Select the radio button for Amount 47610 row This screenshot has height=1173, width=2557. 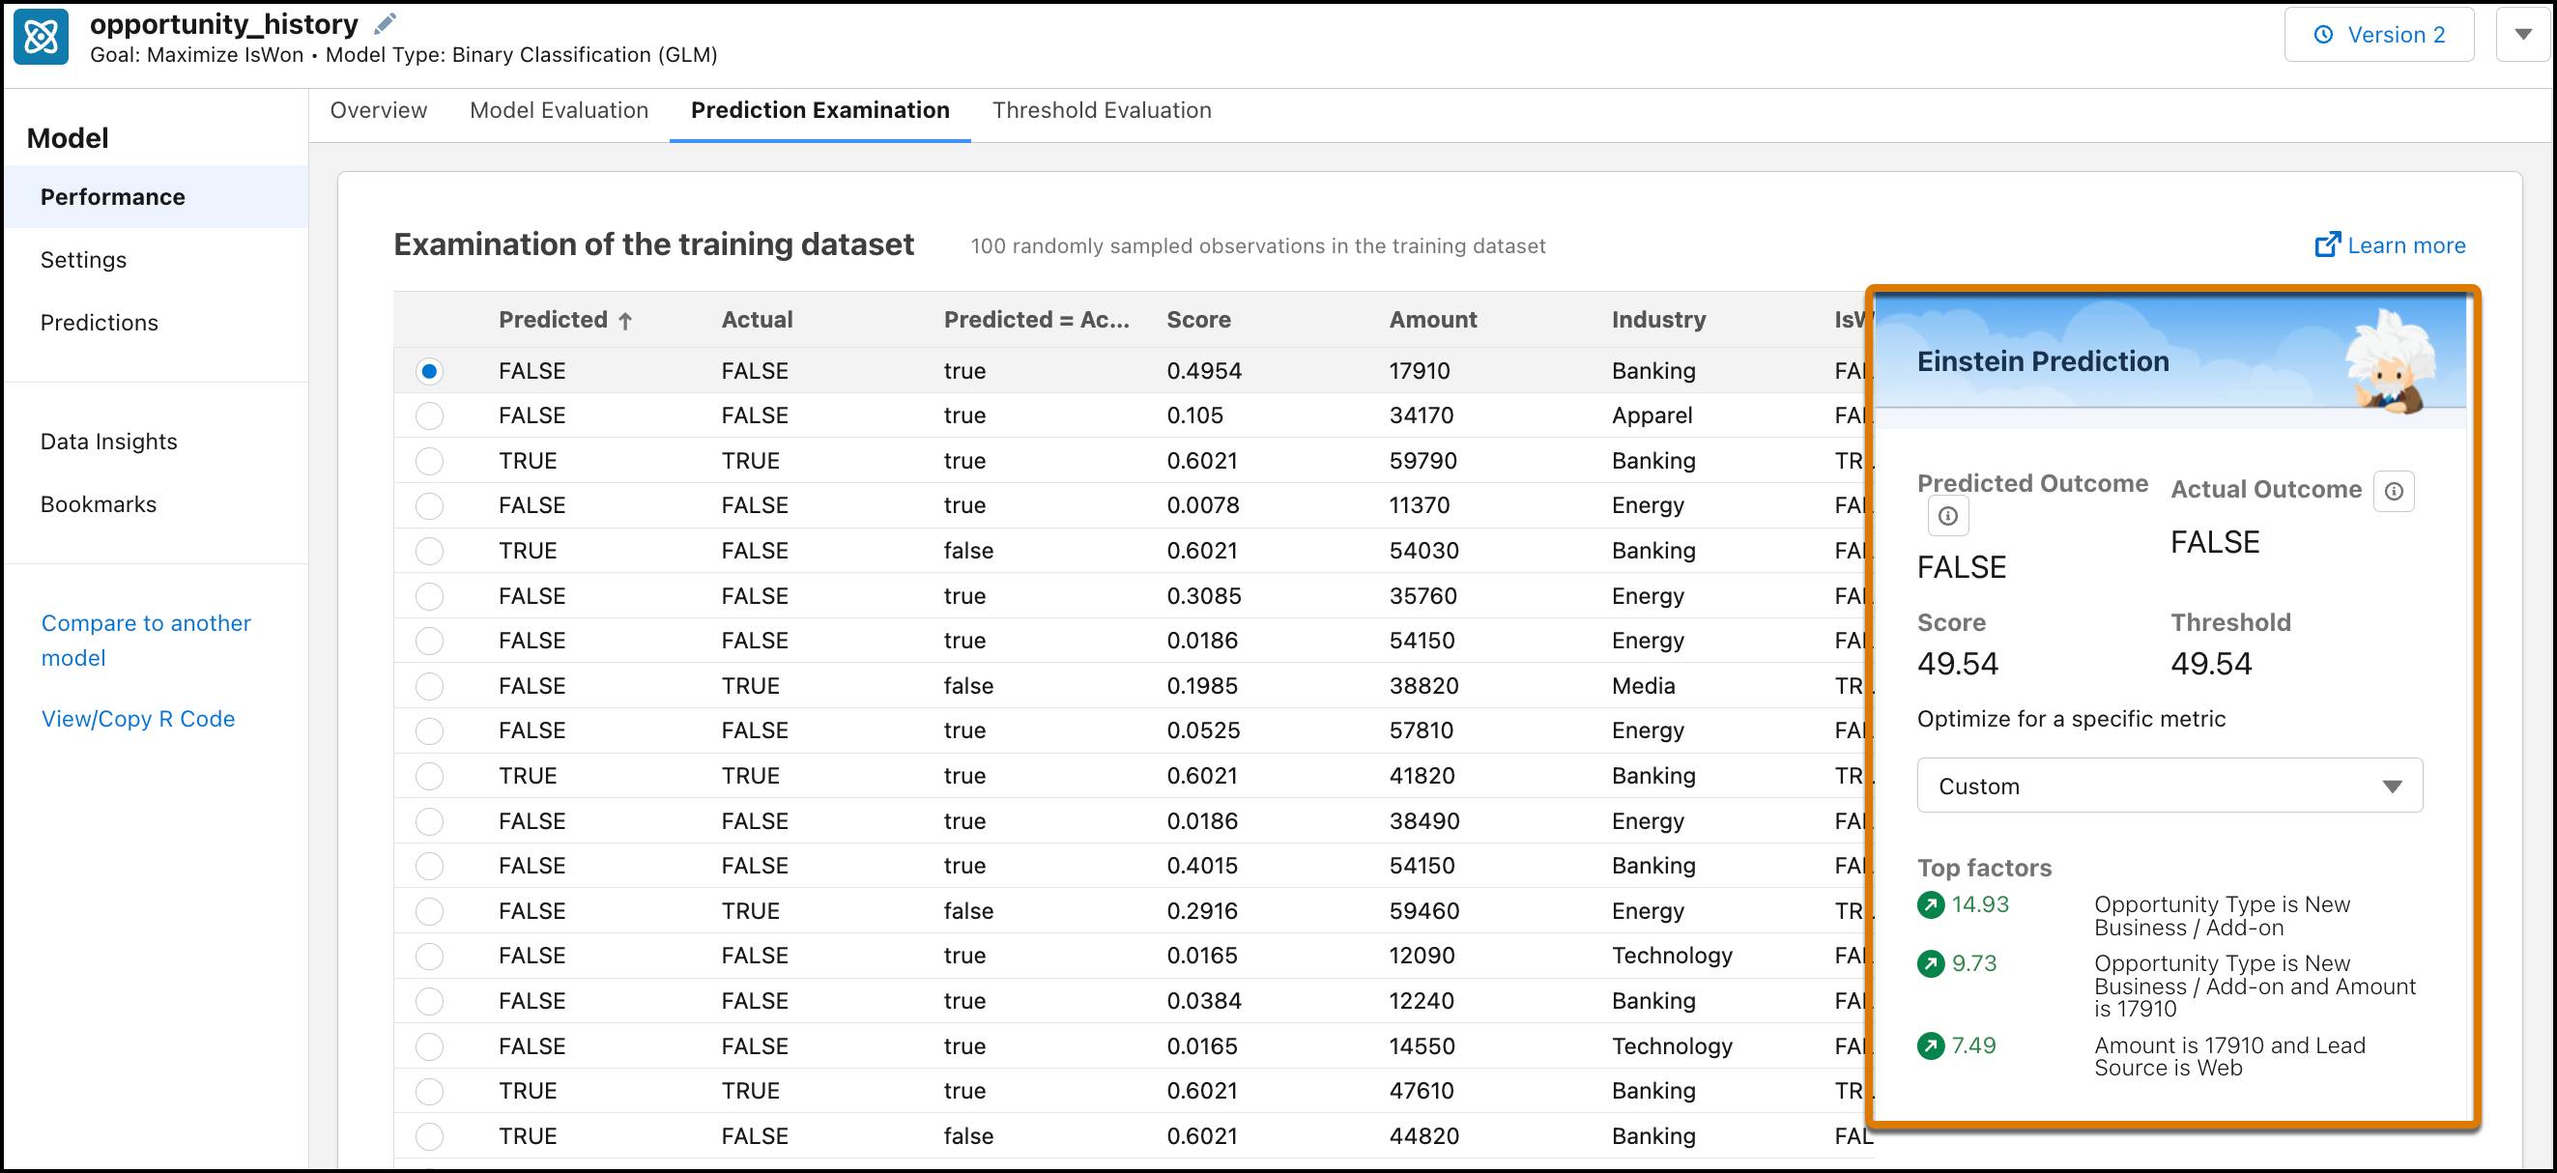point(429,1092)
